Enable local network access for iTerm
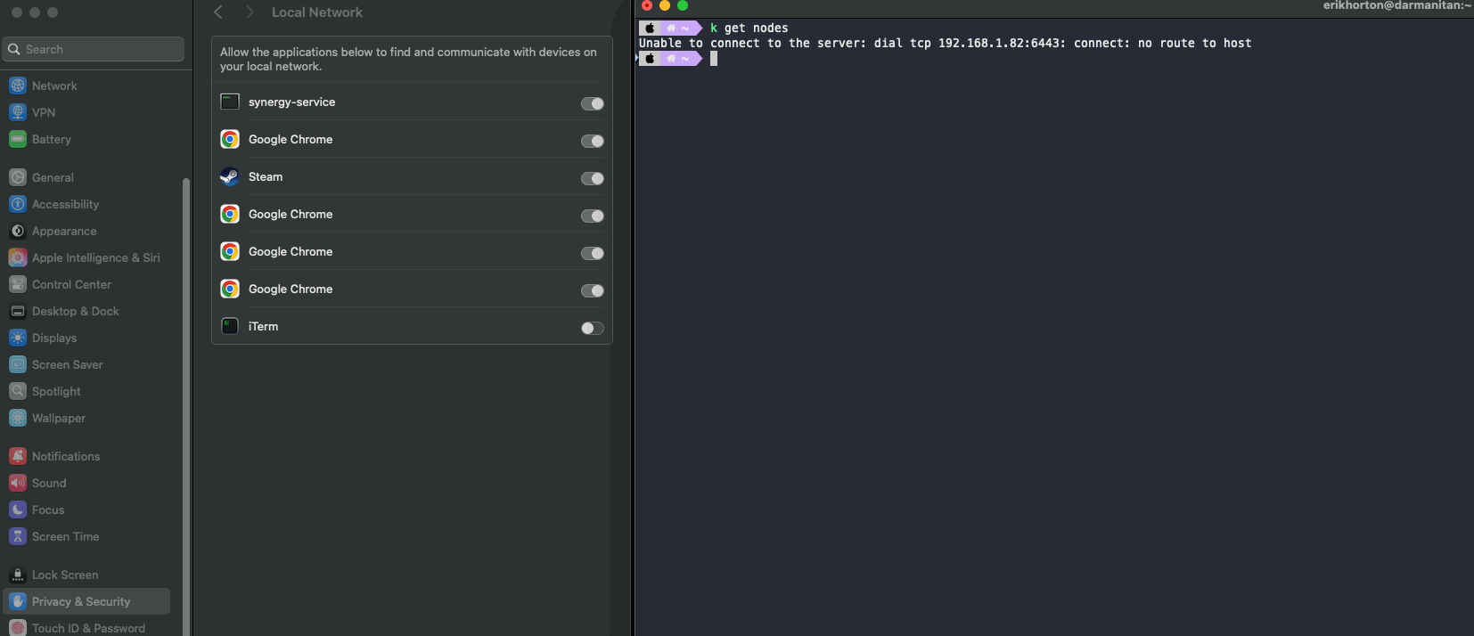The image size is (1474, 636). click(593, 328)
